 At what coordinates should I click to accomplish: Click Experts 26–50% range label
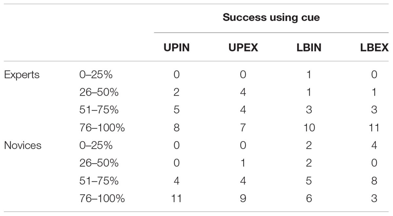tap(99, 92)
